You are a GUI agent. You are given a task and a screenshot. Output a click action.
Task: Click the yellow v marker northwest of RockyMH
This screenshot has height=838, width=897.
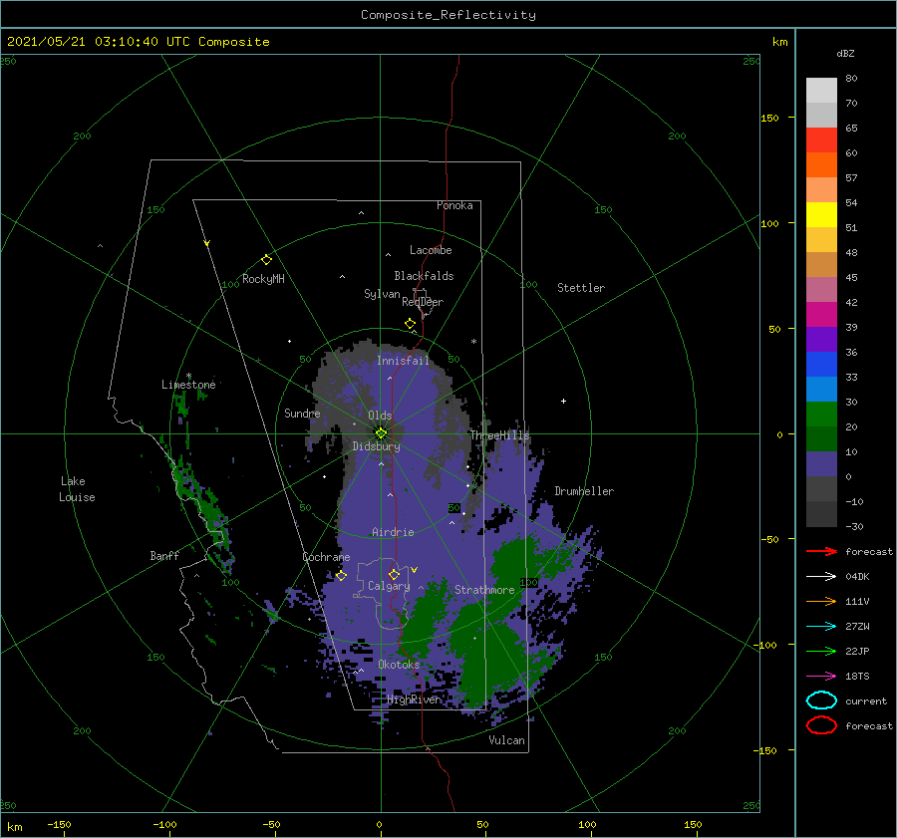click(207, 243)
